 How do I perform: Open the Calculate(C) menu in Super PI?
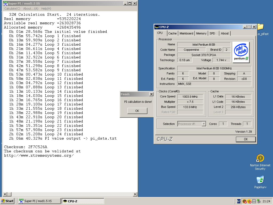(x=12, y=9)
